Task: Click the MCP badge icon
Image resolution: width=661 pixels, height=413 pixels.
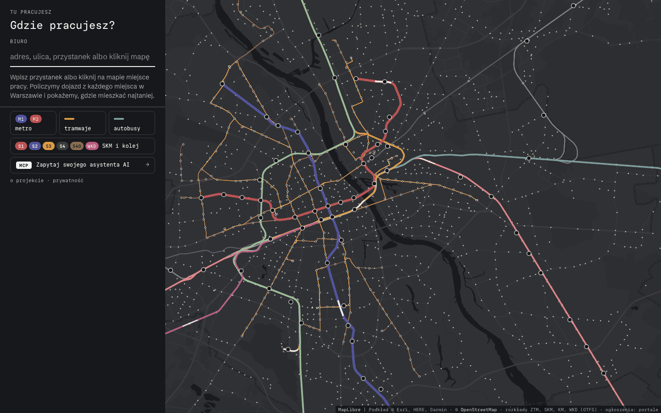Action: (x=24, y=165)
